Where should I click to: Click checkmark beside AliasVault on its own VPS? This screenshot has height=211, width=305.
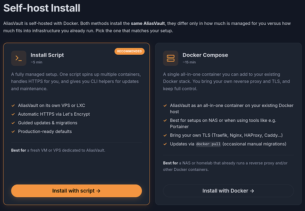click(13, 105)
